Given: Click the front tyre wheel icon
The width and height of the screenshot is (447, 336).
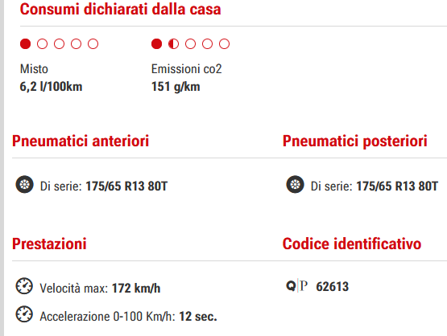Looking at the screenshot, I should click(x=24, y=184).
